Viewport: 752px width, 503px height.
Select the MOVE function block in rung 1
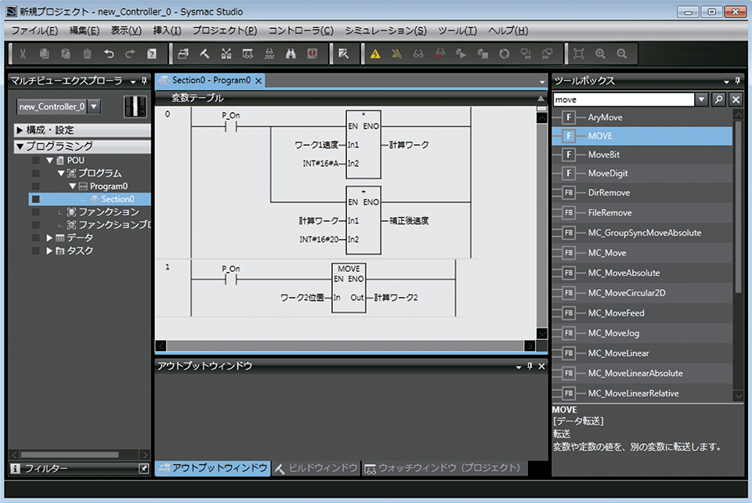[x=349, y=288]
